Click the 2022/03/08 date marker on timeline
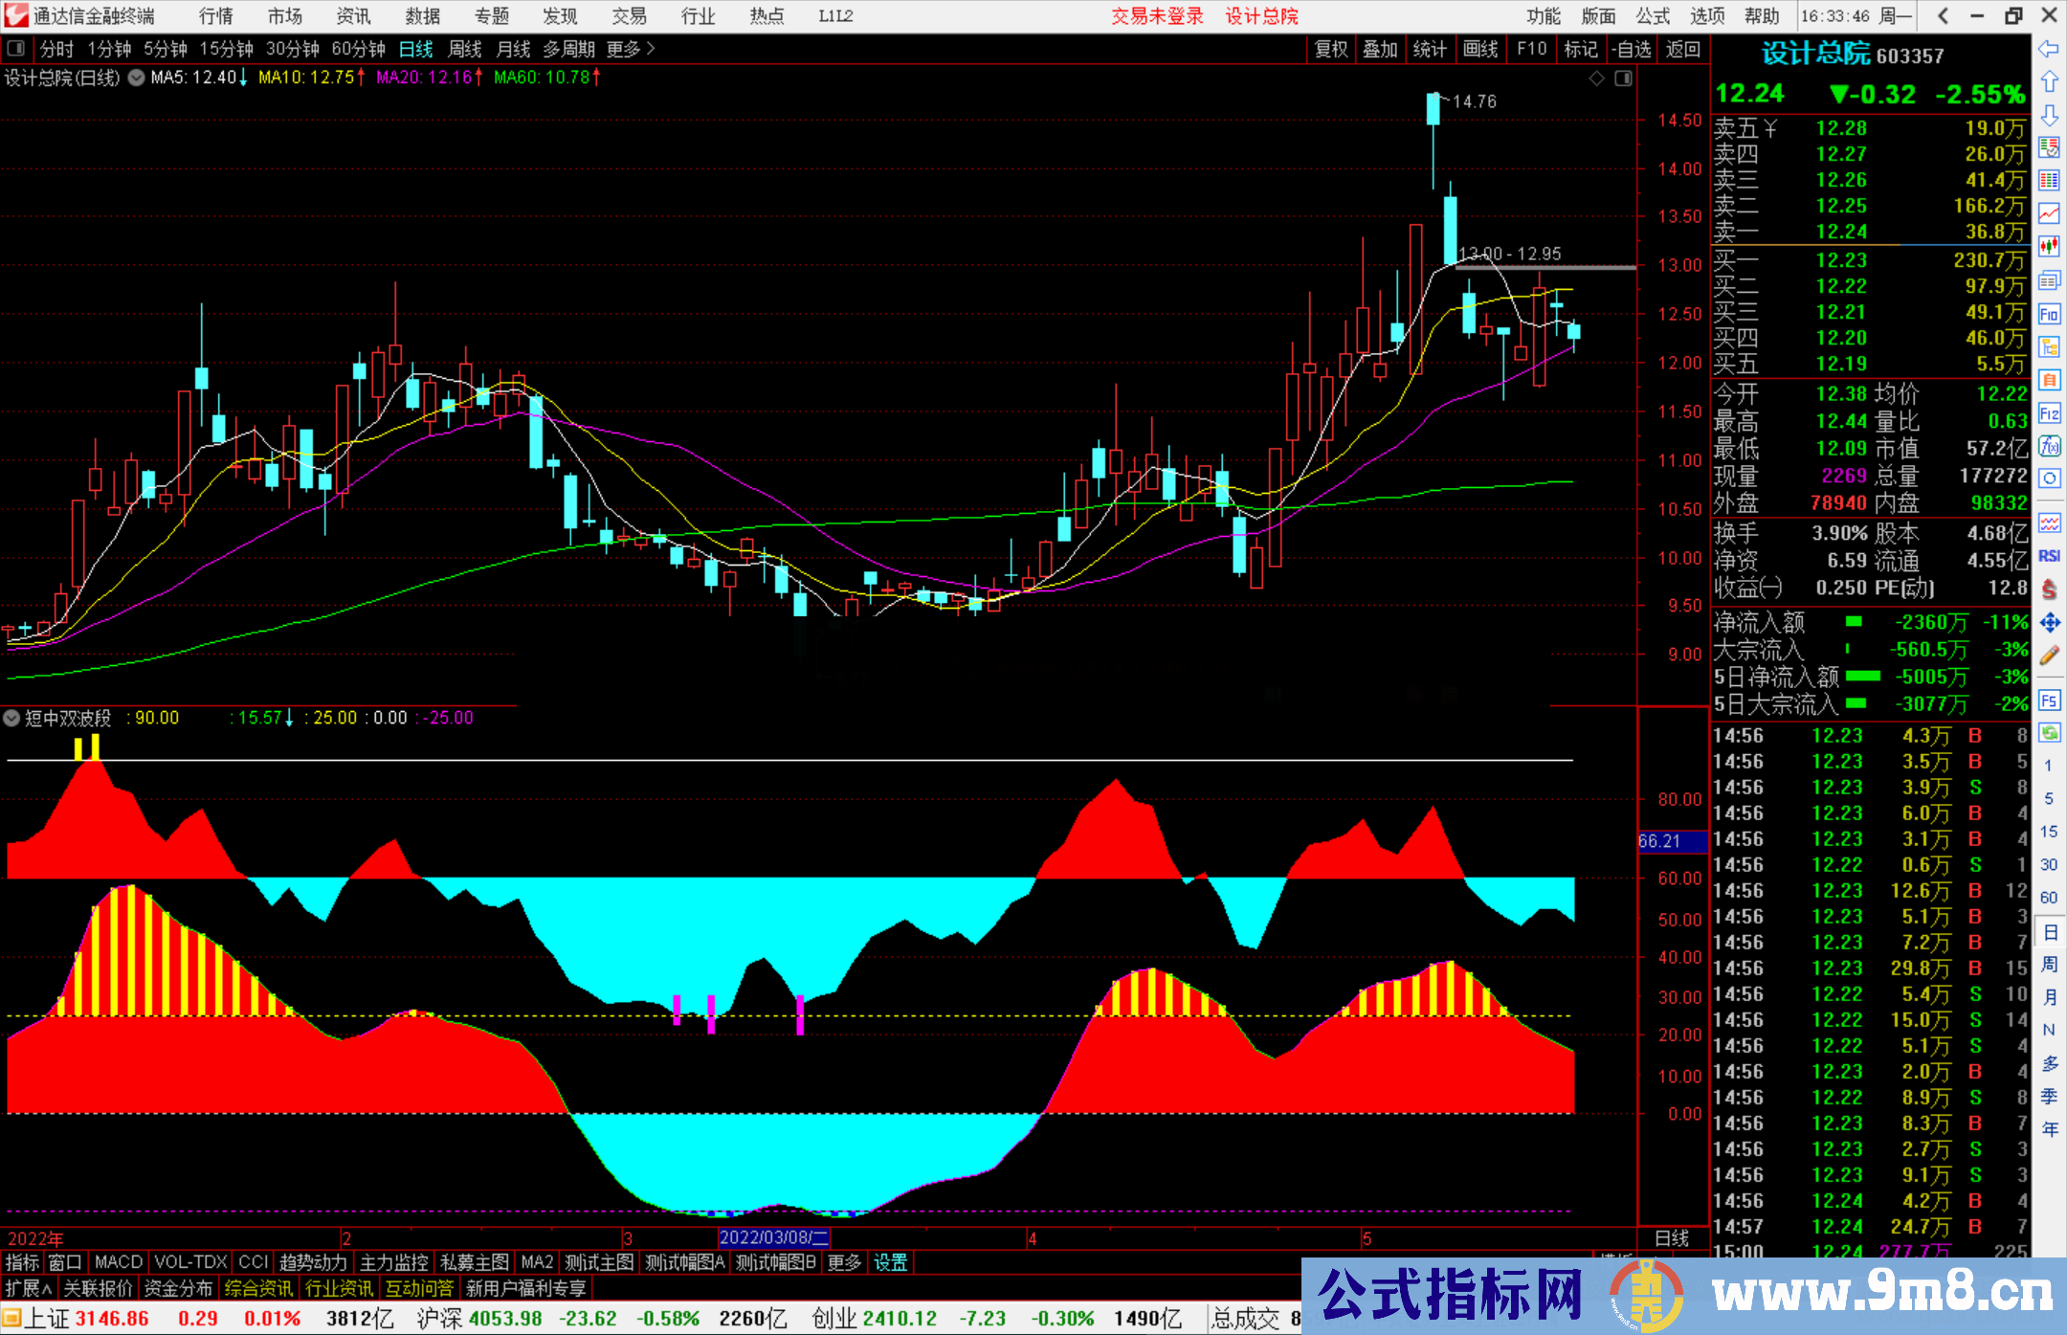 click(773, 1237)
